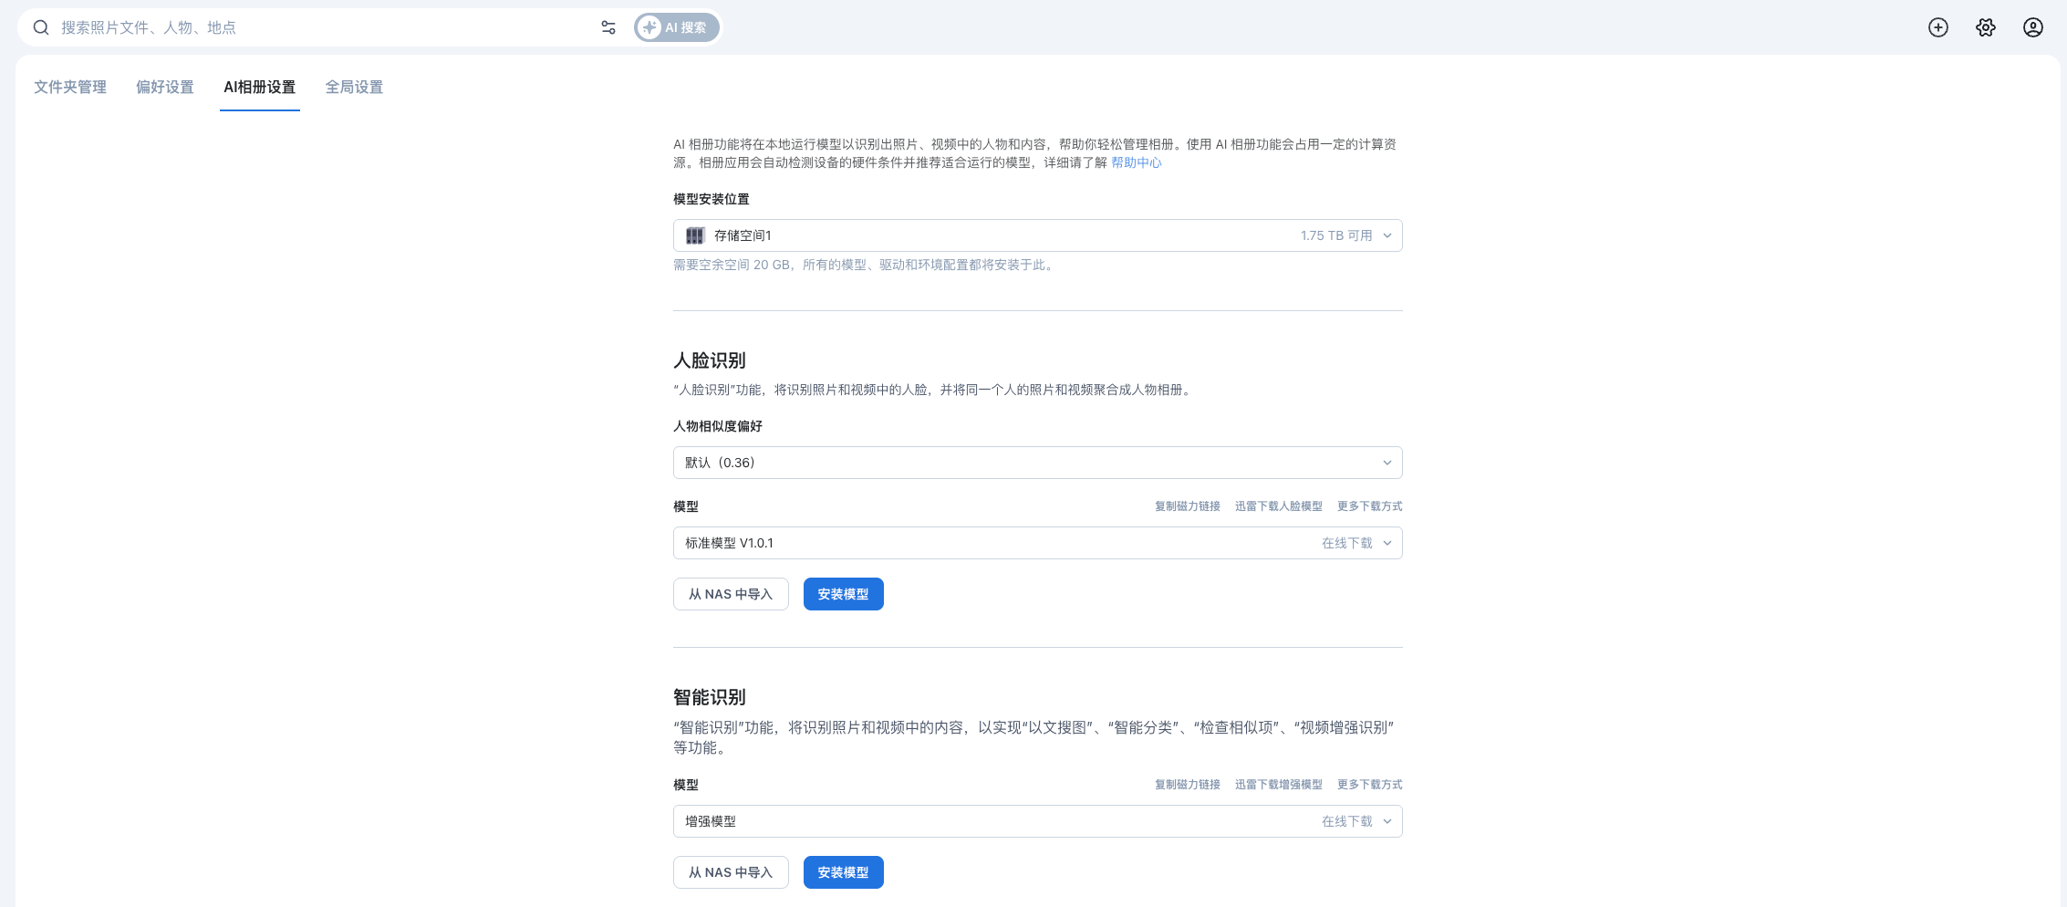Select the AI相册设置 tab
The height and width of the screenshot is (907, 2067).
pyautogui.click(x=260, y=87)
